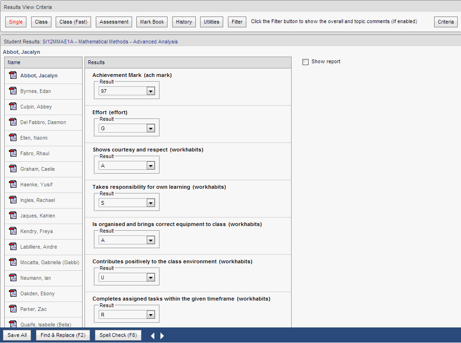Open the Effort result dropdown
Screen dimensions: 461x343
(x=151, y=128)
